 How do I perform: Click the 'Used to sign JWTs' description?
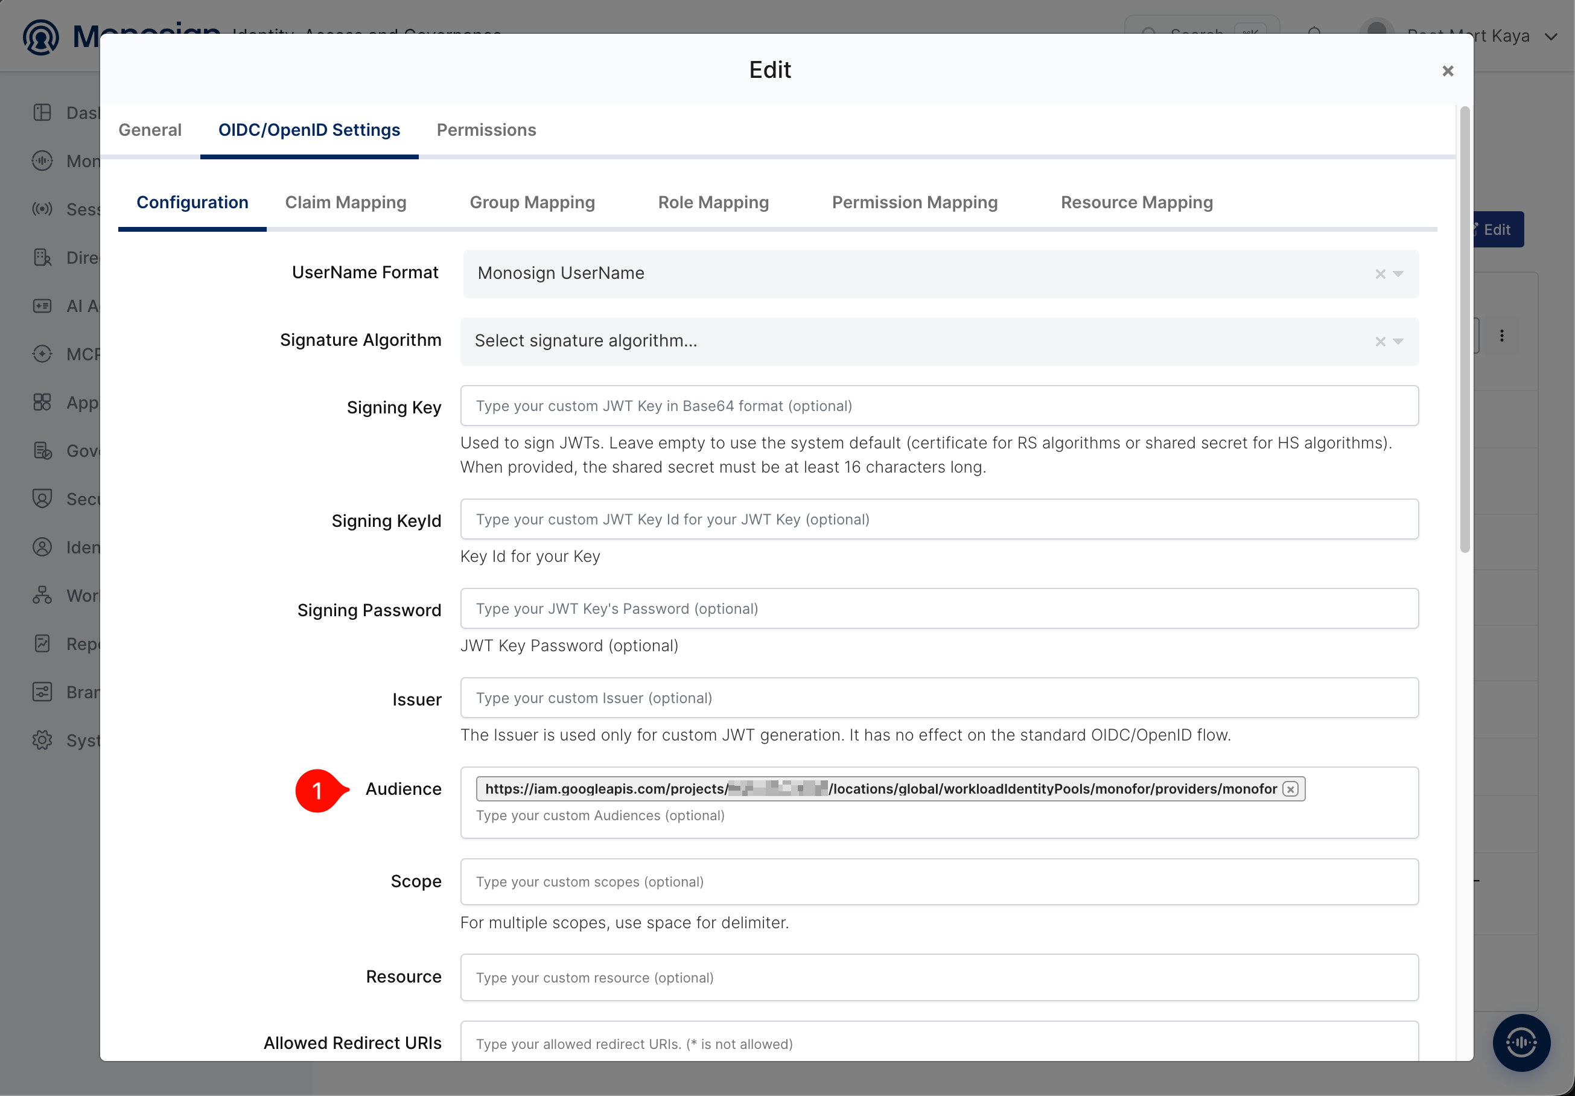tap(926, 456)
